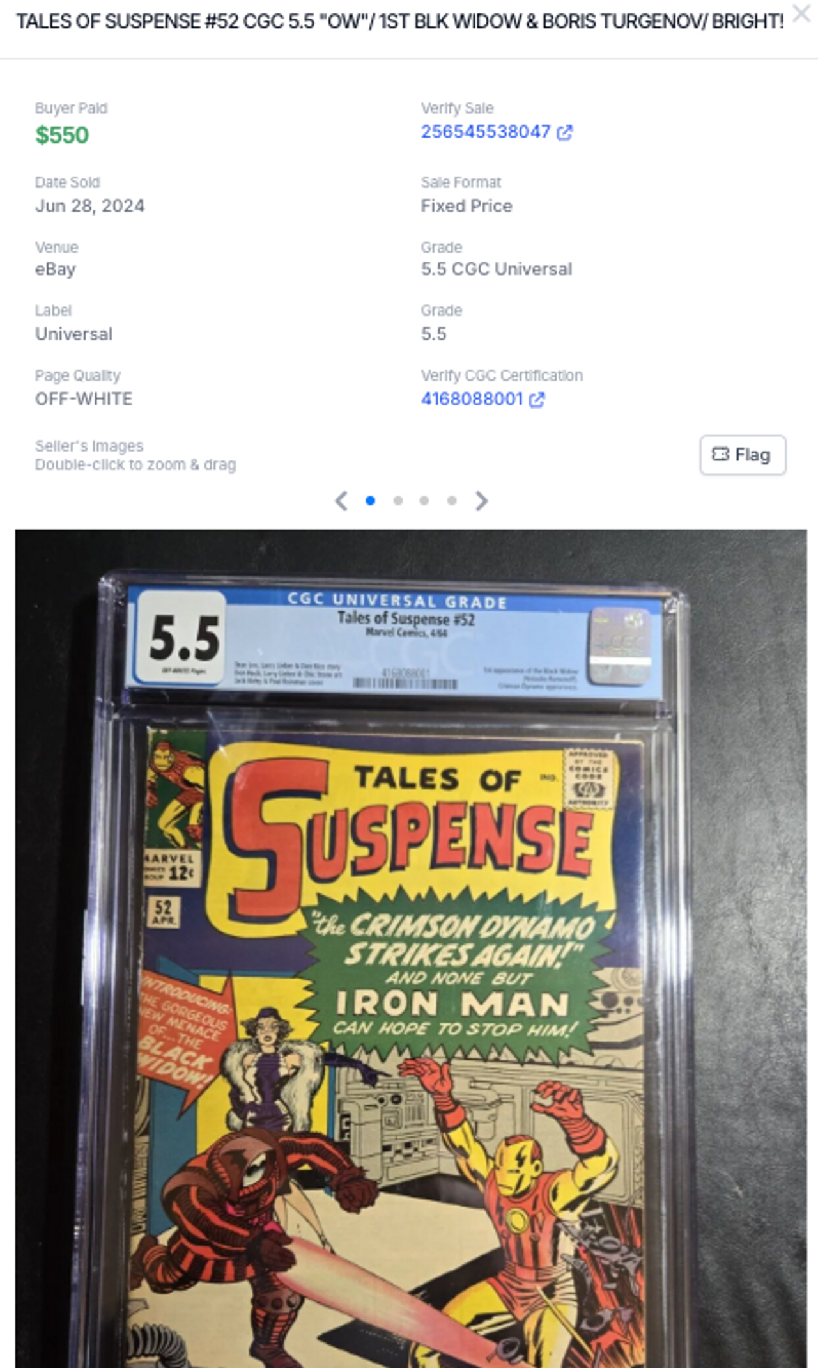The image size is (818, 1368).
Task: Click the flag icon in Flag button
Action: click(x=720, y=454)
